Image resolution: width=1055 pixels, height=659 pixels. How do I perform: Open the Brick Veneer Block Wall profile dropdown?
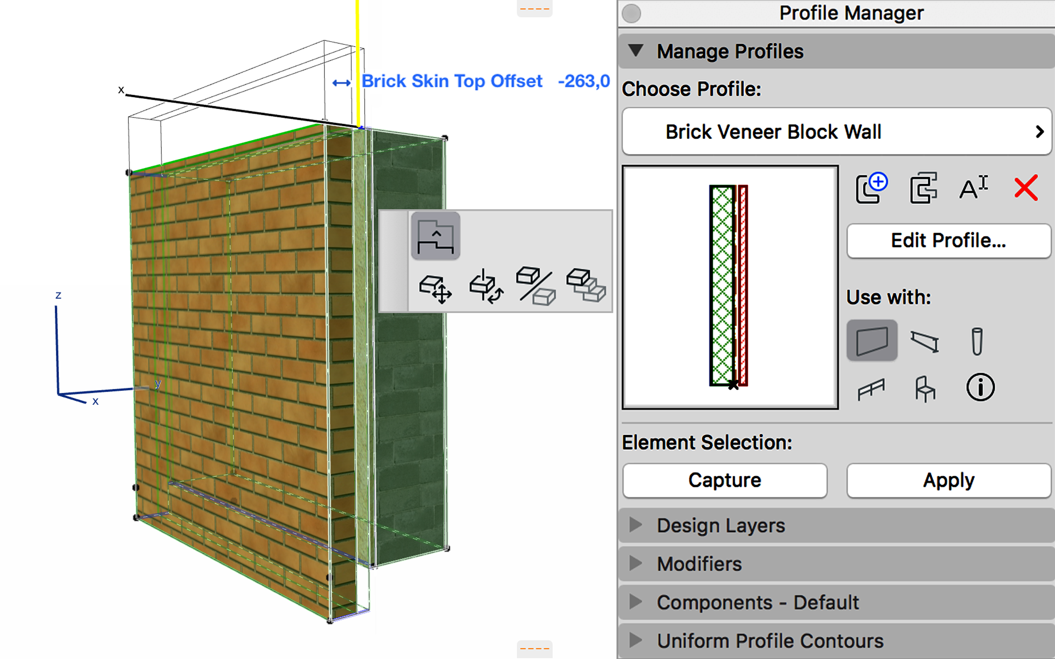coord(837,132)
